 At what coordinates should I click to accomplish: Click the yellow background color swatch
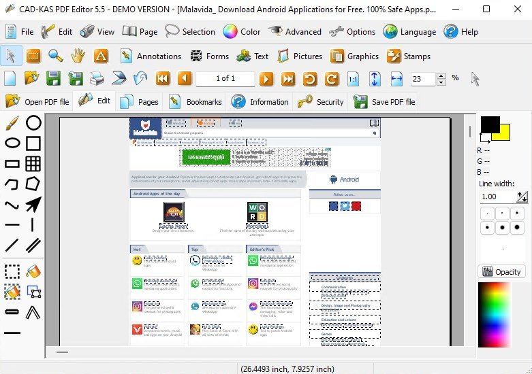click(x=505, y=135)
